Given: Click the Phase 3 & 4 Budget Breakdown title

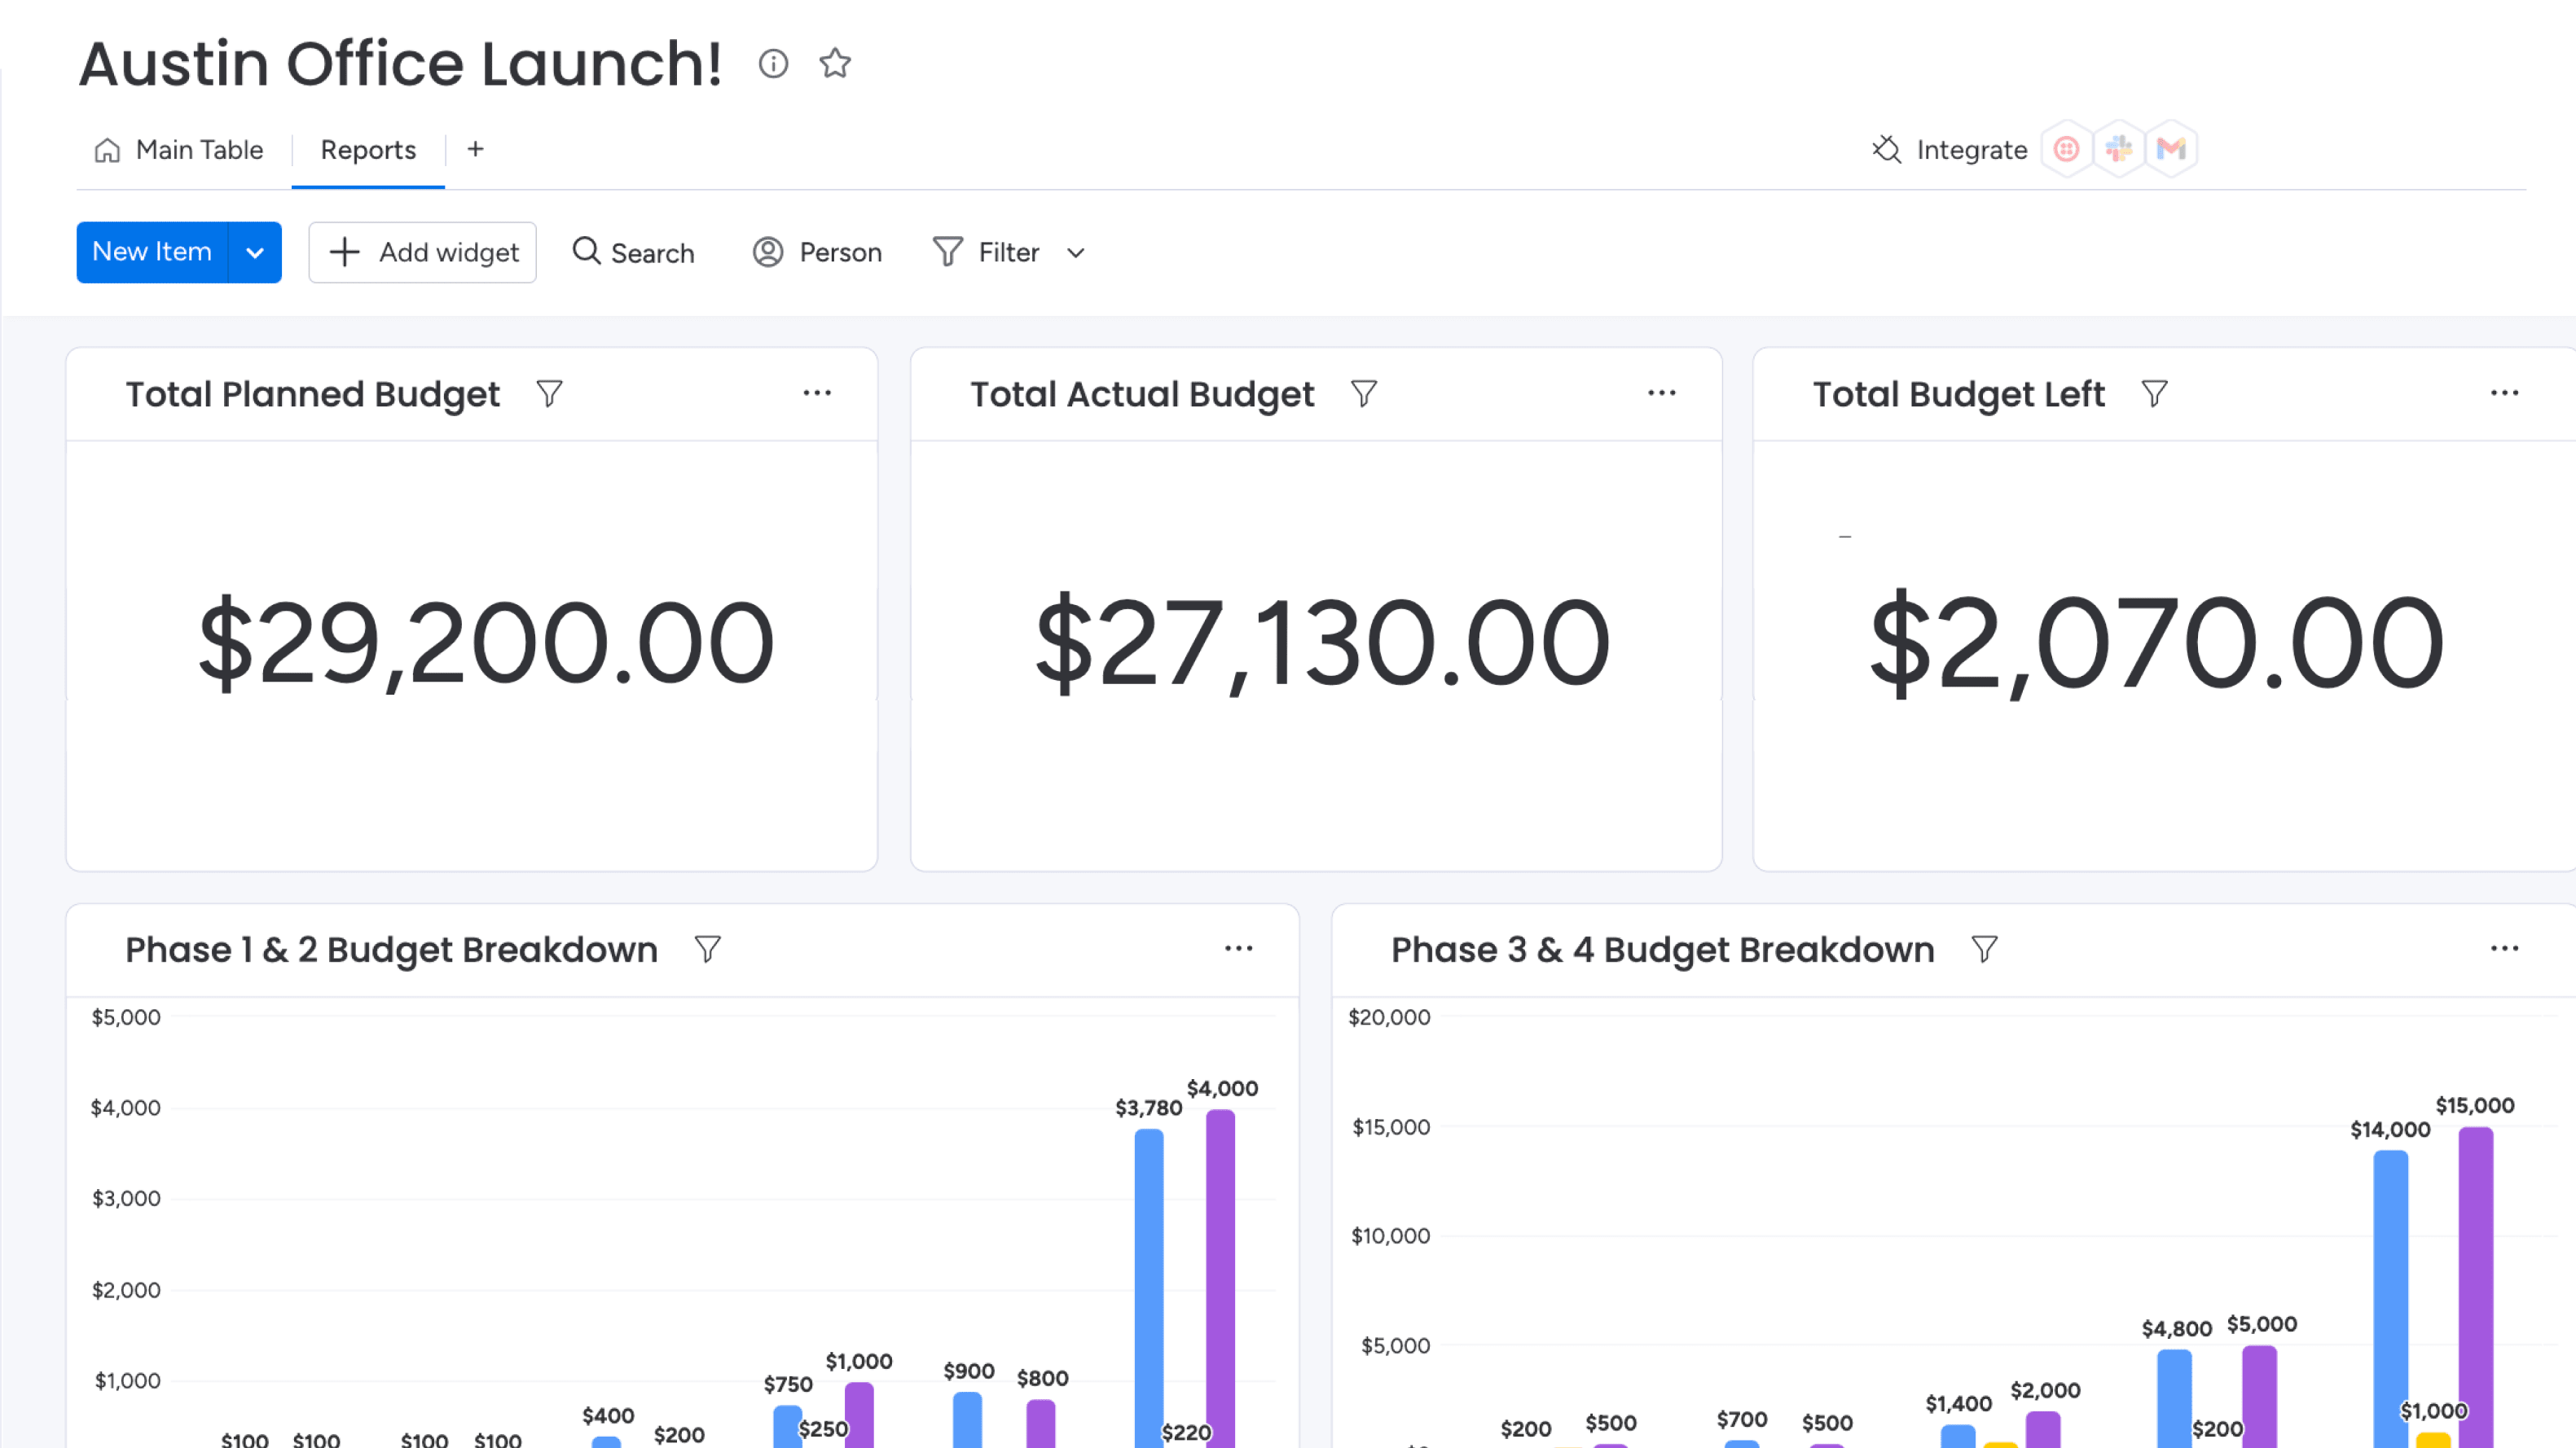Looking at the screenshot, I should [1663, 950].
